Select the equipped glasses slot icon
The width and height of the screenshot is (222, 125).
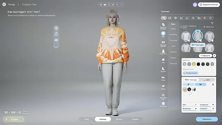(x=56, y=46)
